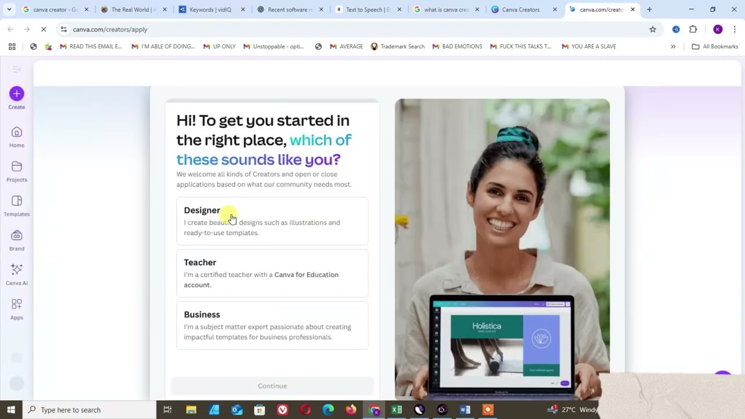Click the Windows search box
745x419 pixels.
pyautogui.click(x=90, y=410)
